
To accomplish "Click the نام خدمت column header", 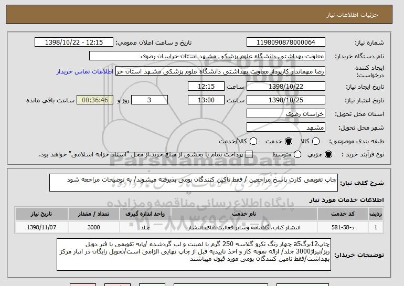I will pos(244,214).
